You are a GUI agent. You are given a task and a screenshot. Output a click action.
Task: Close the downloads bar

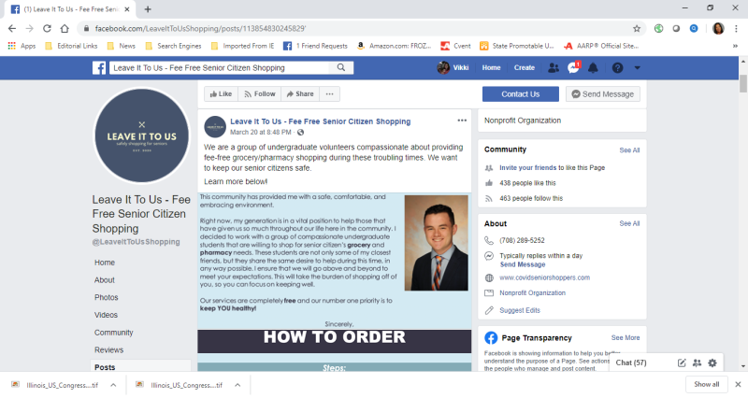coord(738,384)
